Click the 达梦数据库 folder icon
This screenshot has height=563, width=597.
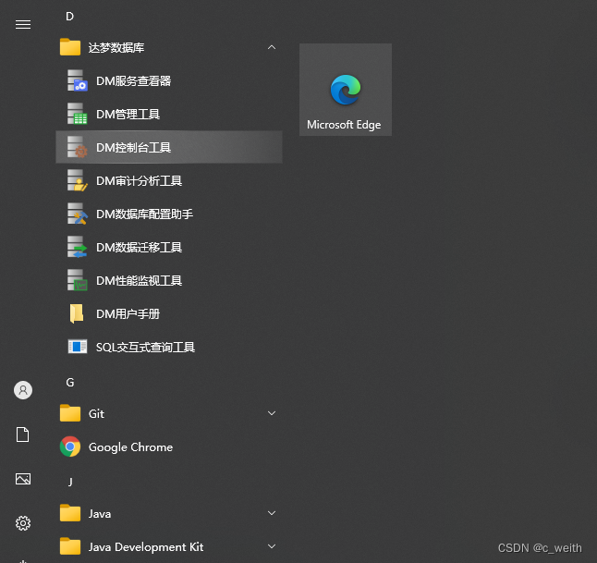[x=70, y=47]
